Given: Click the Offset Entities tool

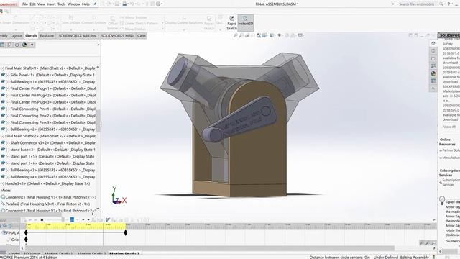Looking at the screenshot, I should coord(113,23).
